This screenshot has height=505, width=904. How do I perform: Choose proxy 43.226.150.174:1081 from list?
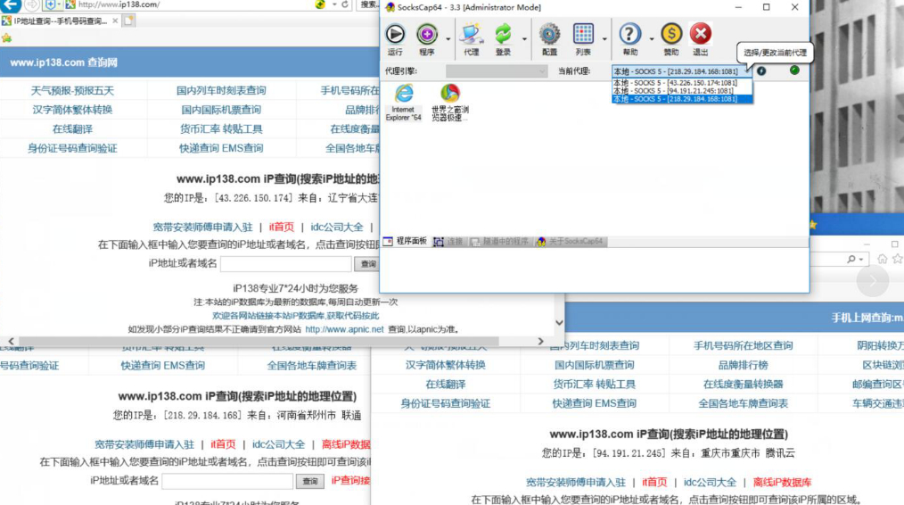682,83
